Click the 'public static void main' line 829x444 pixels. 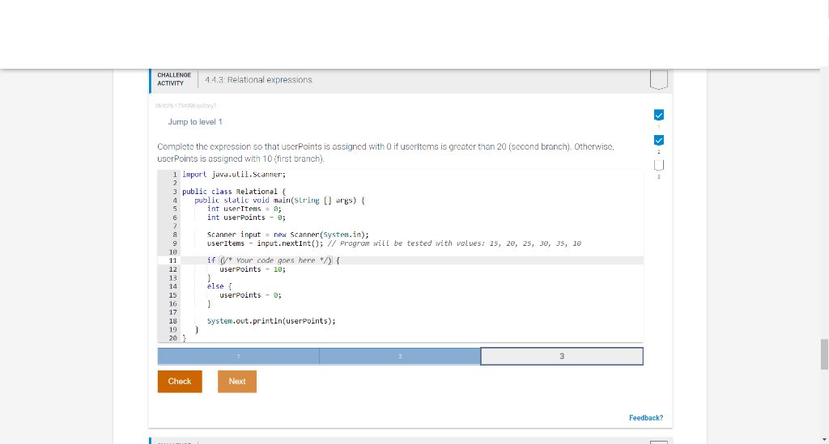(279, 200)
